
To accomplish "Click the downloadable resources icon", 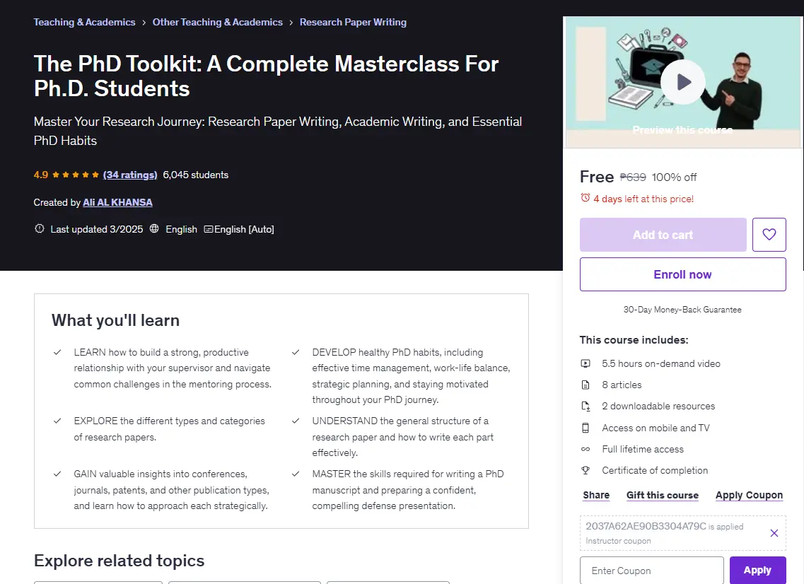I will tap(585, 406).
